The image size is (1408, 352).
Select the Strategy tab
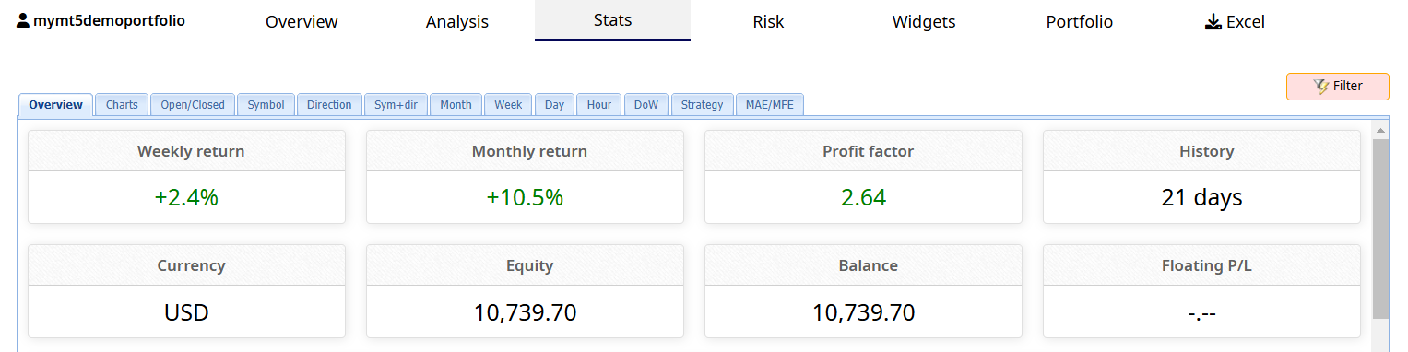click(x=703, y=105)
